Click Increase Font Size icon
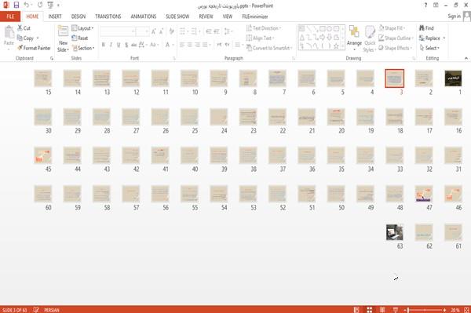471x313 pixels. pyautogui.click(x=154, y=31)
